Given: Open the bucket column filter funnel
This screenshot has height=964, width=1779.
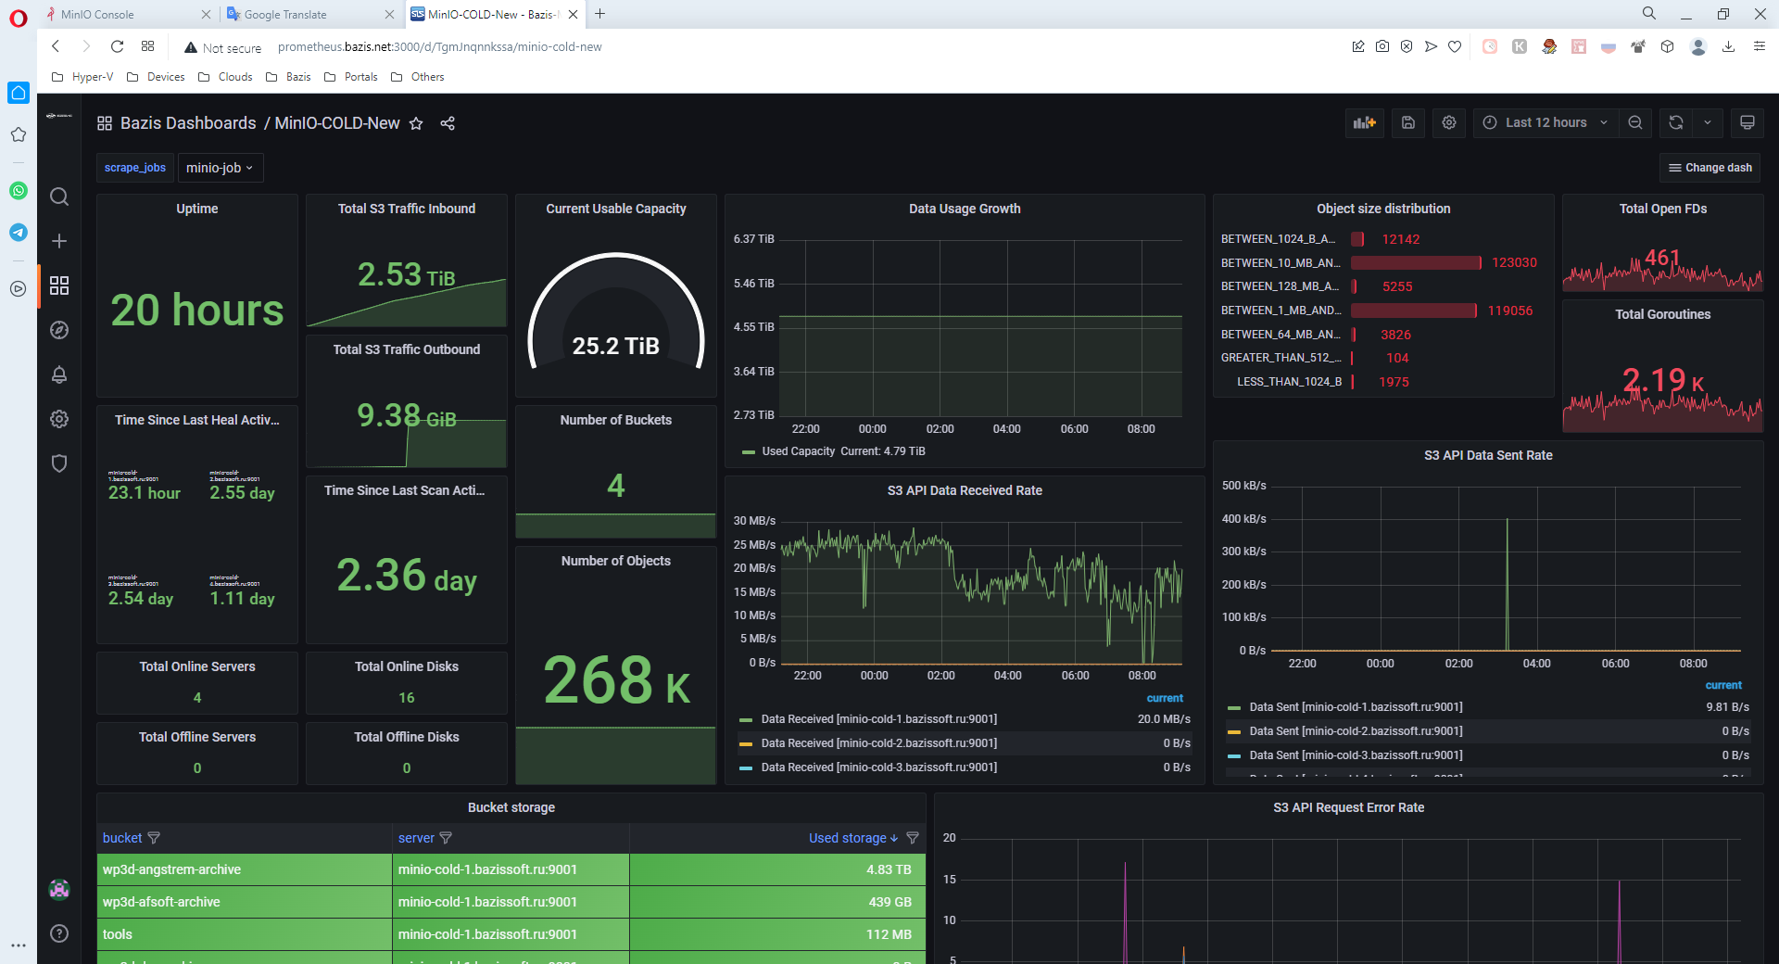Looking at the screenshot, I should click(154, 837).
